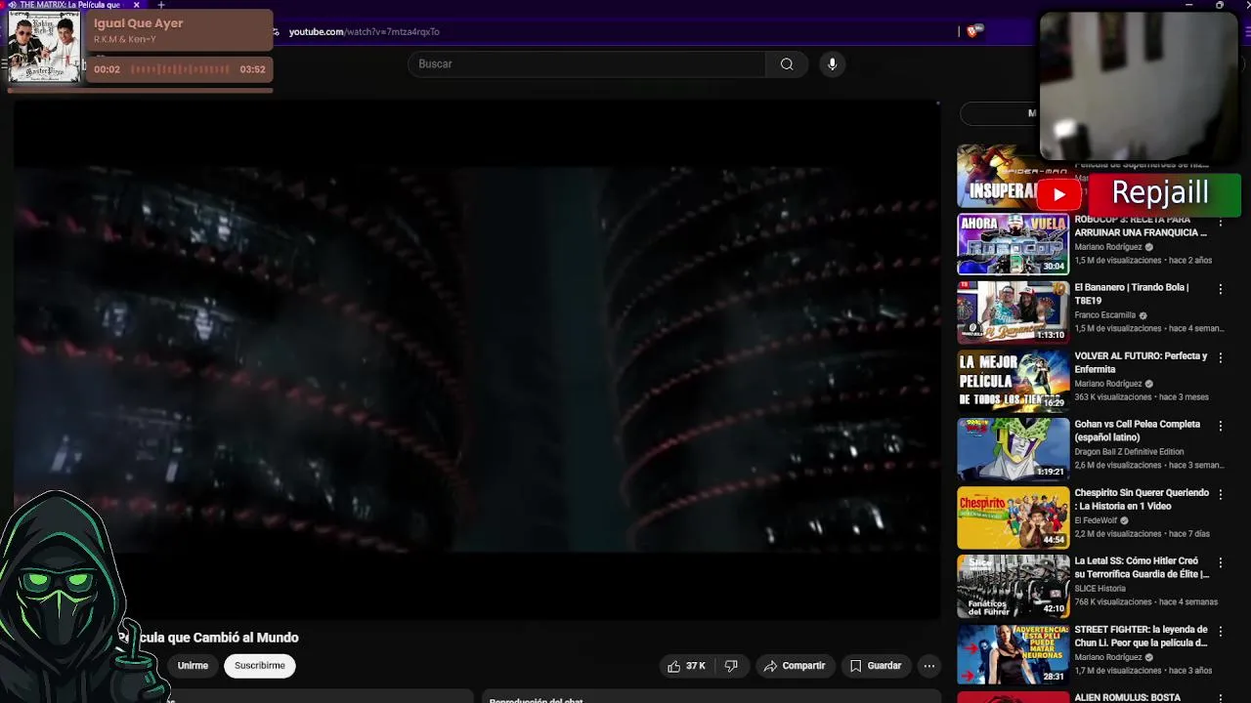Click the Repjaill channel banner

(1162, 194)
